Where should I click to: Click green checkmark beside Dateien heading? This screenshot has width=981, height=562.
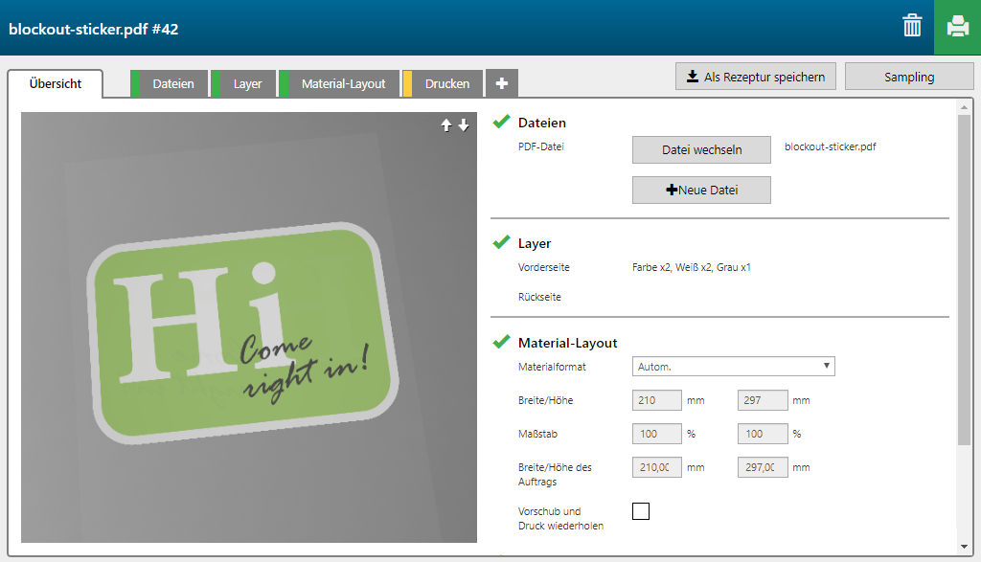pos(501,123)
